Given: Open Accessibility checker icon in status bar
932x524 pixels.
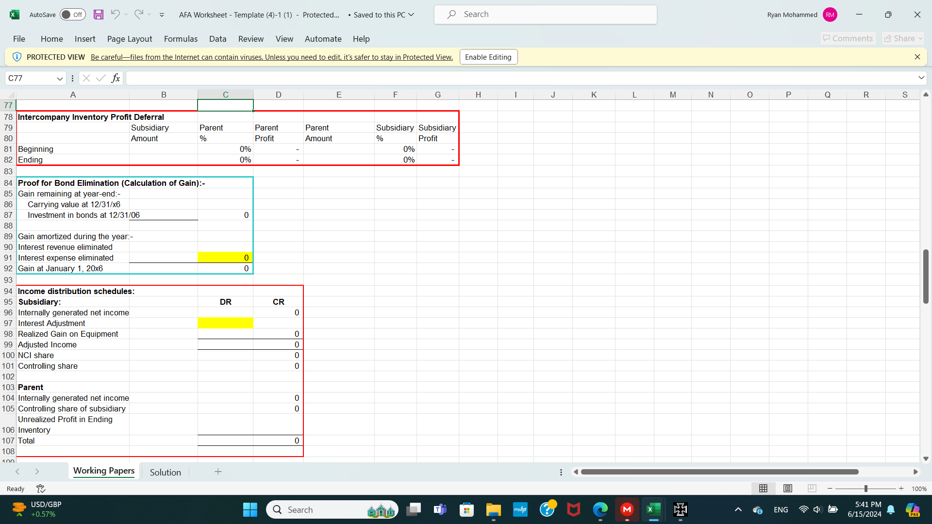Looking at the screenshot, I should pyautogui.click(x=41, y=489).
